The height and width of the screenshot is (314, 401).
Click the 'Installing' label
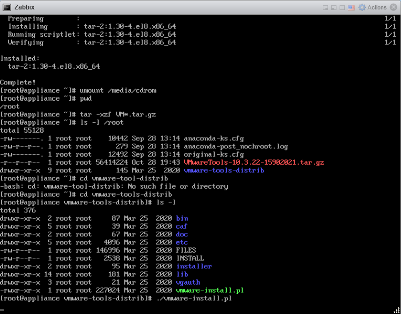[x=28, y=27]
